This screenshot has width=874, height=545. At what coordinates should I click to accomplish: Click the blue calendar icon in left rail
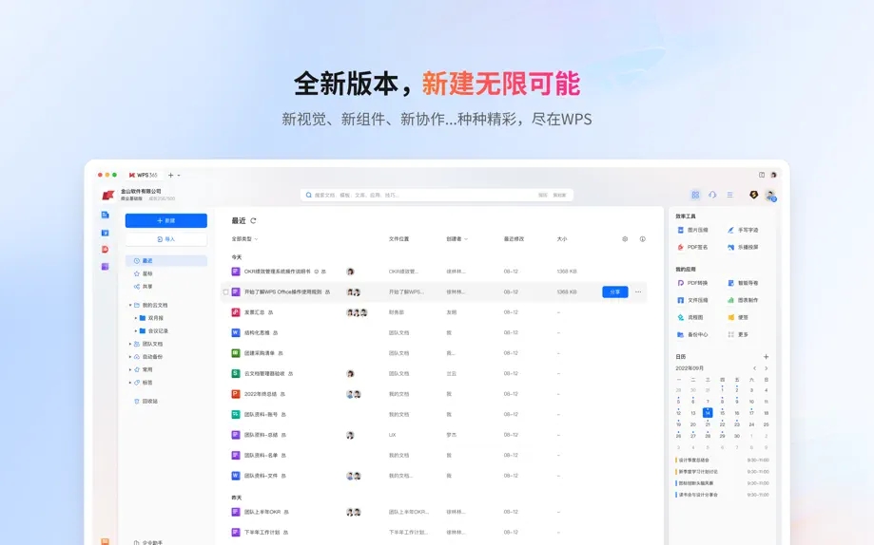pos(105,233)
